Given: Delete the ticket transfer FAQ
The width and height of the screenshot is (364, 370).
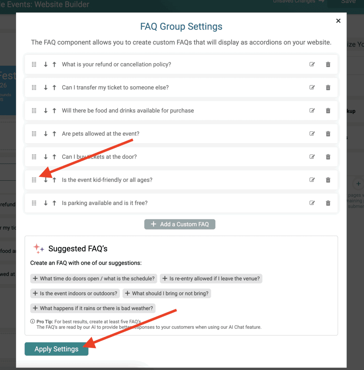Looking at the screenshot, I should pyautogui.click(x=328, y=87).
